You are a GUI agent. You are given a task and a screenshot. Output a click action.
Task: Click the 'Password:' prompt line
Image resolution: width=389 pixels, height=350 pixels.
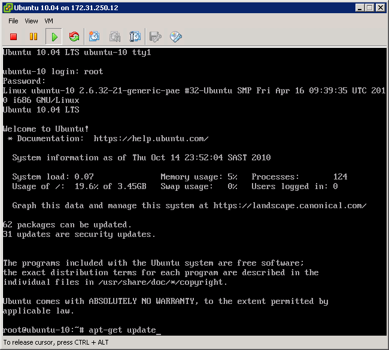[25, 81]
